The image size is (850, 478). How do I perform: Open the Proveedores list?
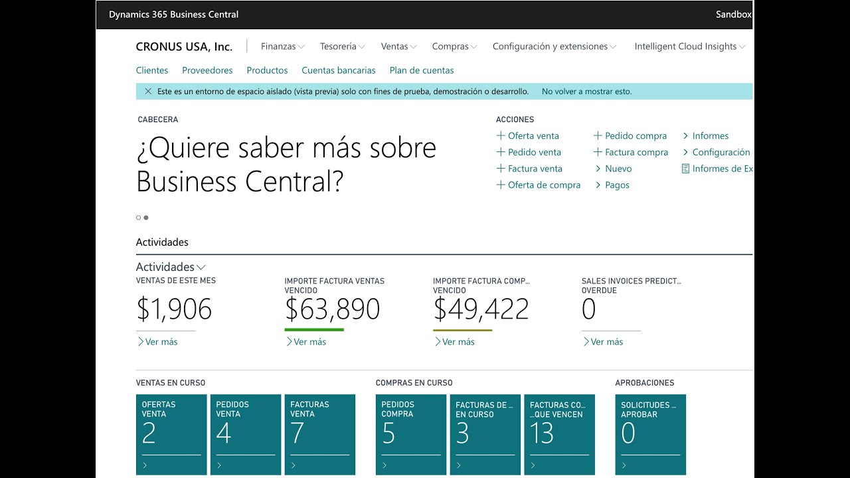tap(207, 70)
